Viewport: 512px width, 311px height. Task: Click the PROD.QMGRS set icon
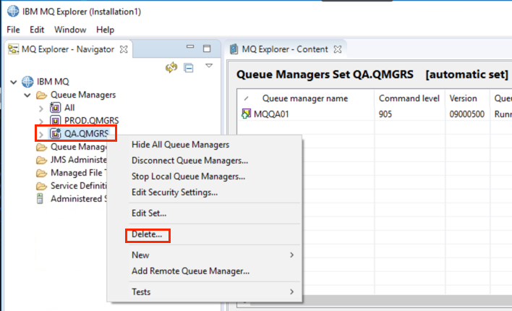(55, 121)
